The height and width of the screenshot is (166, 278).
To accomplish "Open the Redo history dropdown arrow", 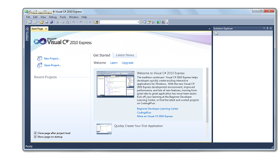I will (85, 22).
